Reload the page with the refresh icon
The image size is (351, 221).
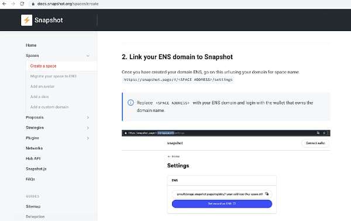point(22,4)
